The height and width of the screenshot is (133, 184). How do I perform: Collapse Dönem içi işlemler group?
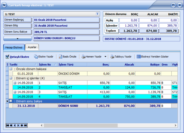coord(11,78)
